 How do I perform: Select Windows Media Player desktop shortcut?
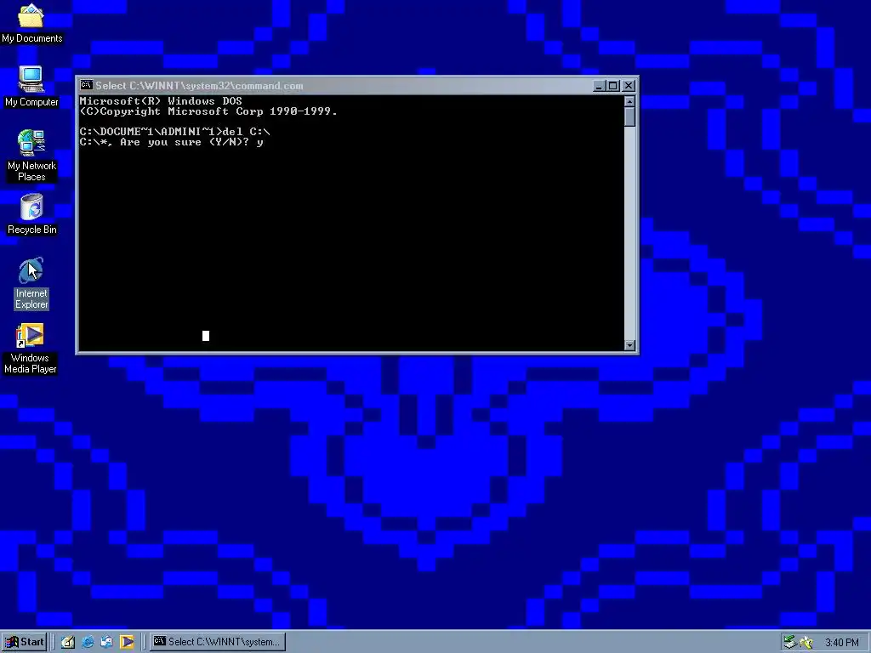pos(30,349)
